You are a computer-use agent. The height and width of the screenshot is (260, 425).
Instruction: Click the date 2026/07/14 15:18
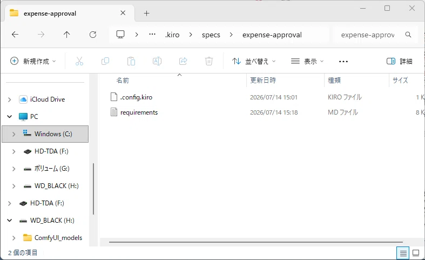click(x=274, y=112)
